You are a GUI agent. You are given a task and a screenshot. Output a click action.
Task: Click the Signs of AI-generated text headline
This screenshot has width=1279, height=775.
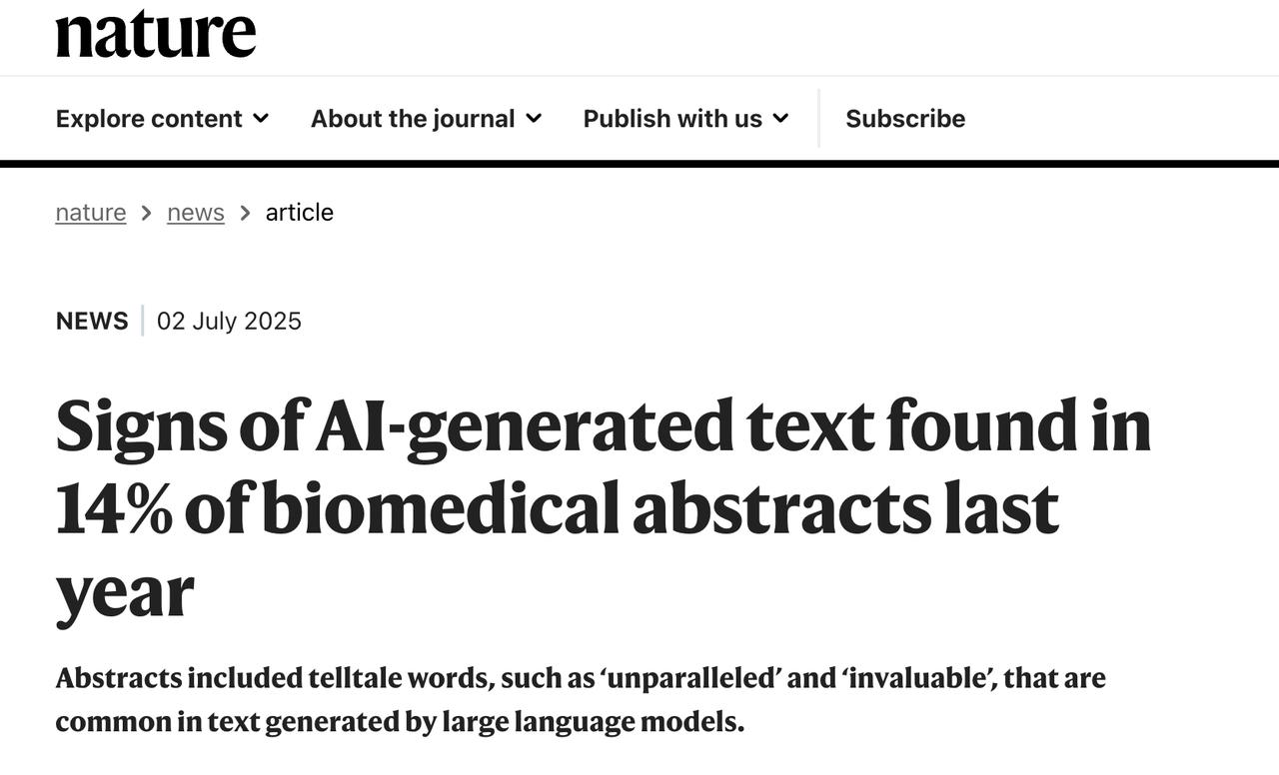(604, 508)
